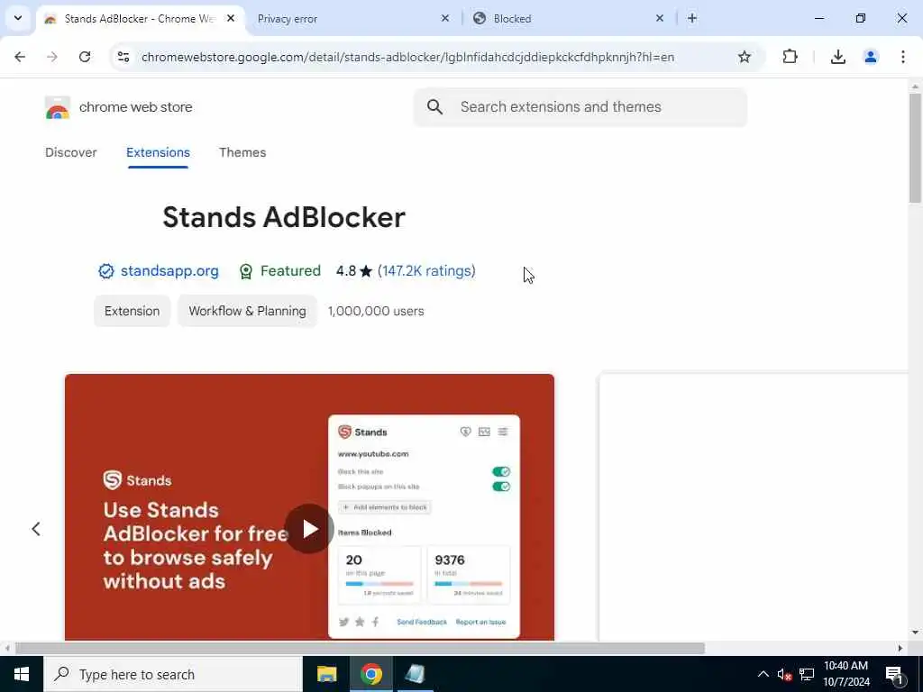The width and height of the screenshot is (923, 692).
Task: Click the forward navigation arrow
Action: [x=52, y=57]
